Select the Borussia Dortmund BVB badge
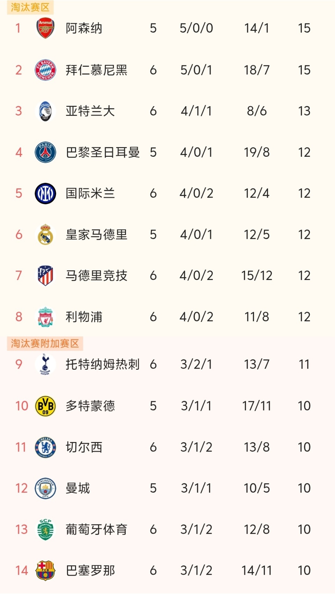The height and width of the screenshot is (596, 335). point(45,406)
